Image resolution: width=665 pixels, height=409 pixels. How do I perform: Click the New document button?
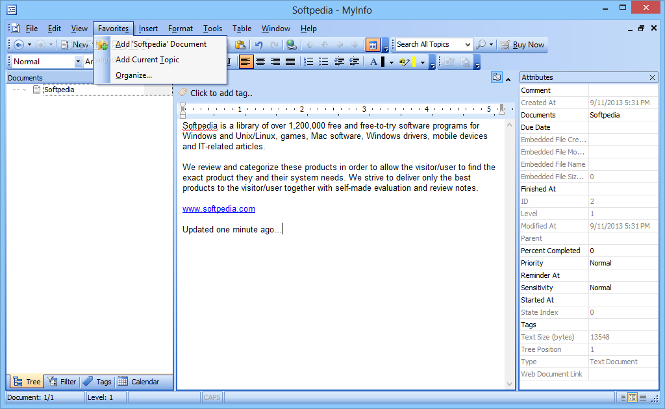(75, 45)
